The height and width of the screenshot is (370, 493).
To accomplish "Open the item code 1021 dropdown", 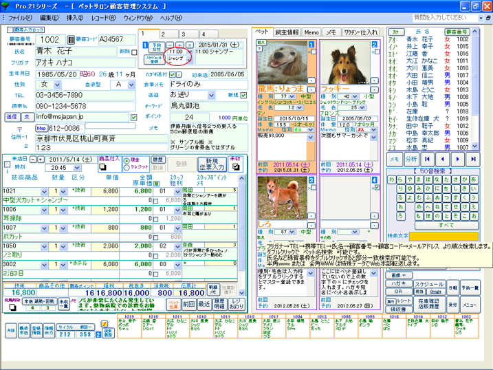I will (44, 191).
